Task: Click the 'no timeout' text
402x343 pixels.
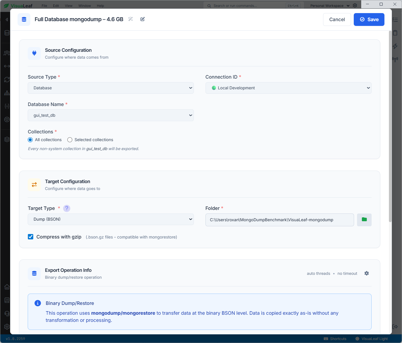Action: 347,273
